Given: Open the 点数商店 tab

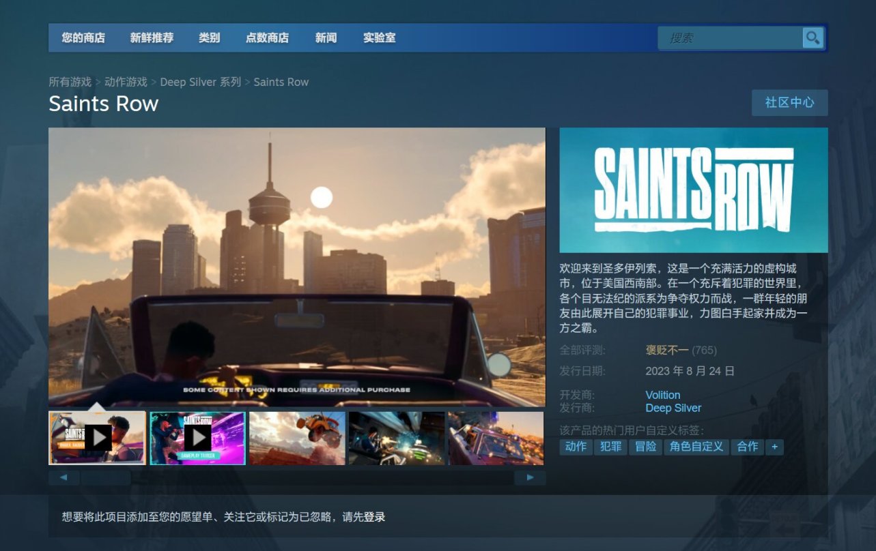Looking at the screenshot, I should (x=267, y=38).
